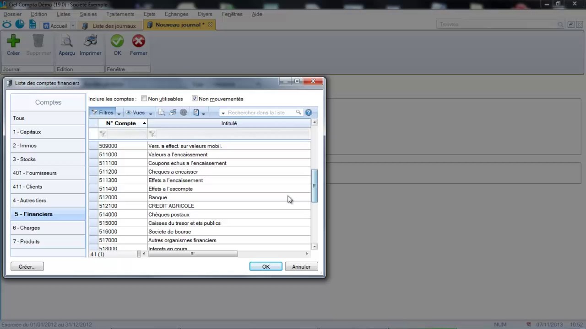This screenshot has height=329, width=586.
Task: Click the red Fermer icon
Action: 138,41
